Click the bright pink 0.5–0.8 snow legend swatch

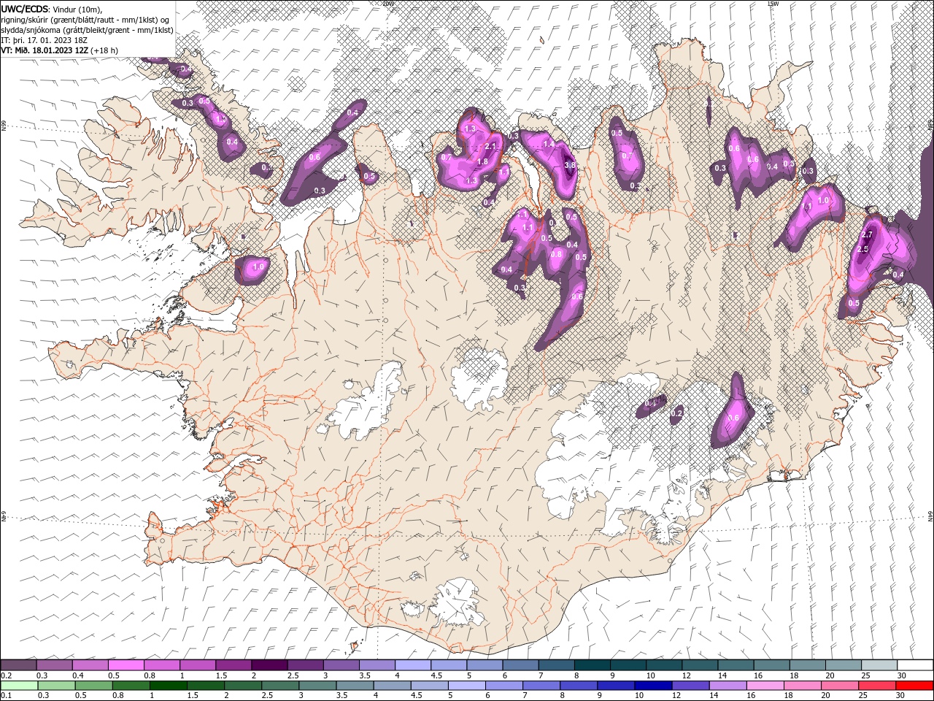click(x=126, y=665)
